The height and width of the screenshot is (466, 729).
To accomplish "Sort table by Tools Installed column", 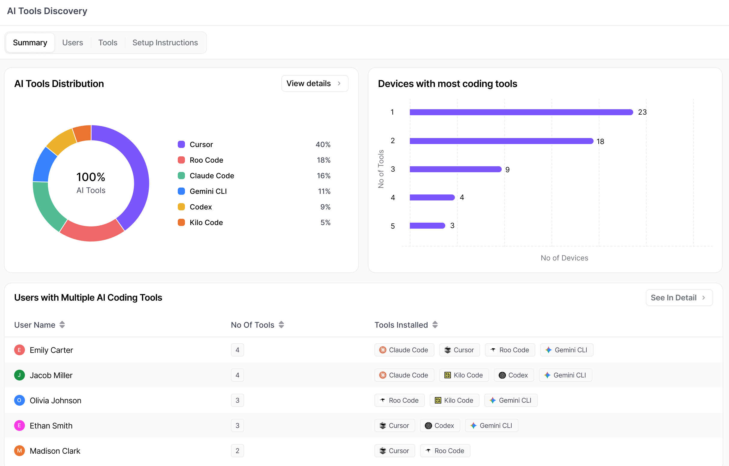I will tap(435, 325).
